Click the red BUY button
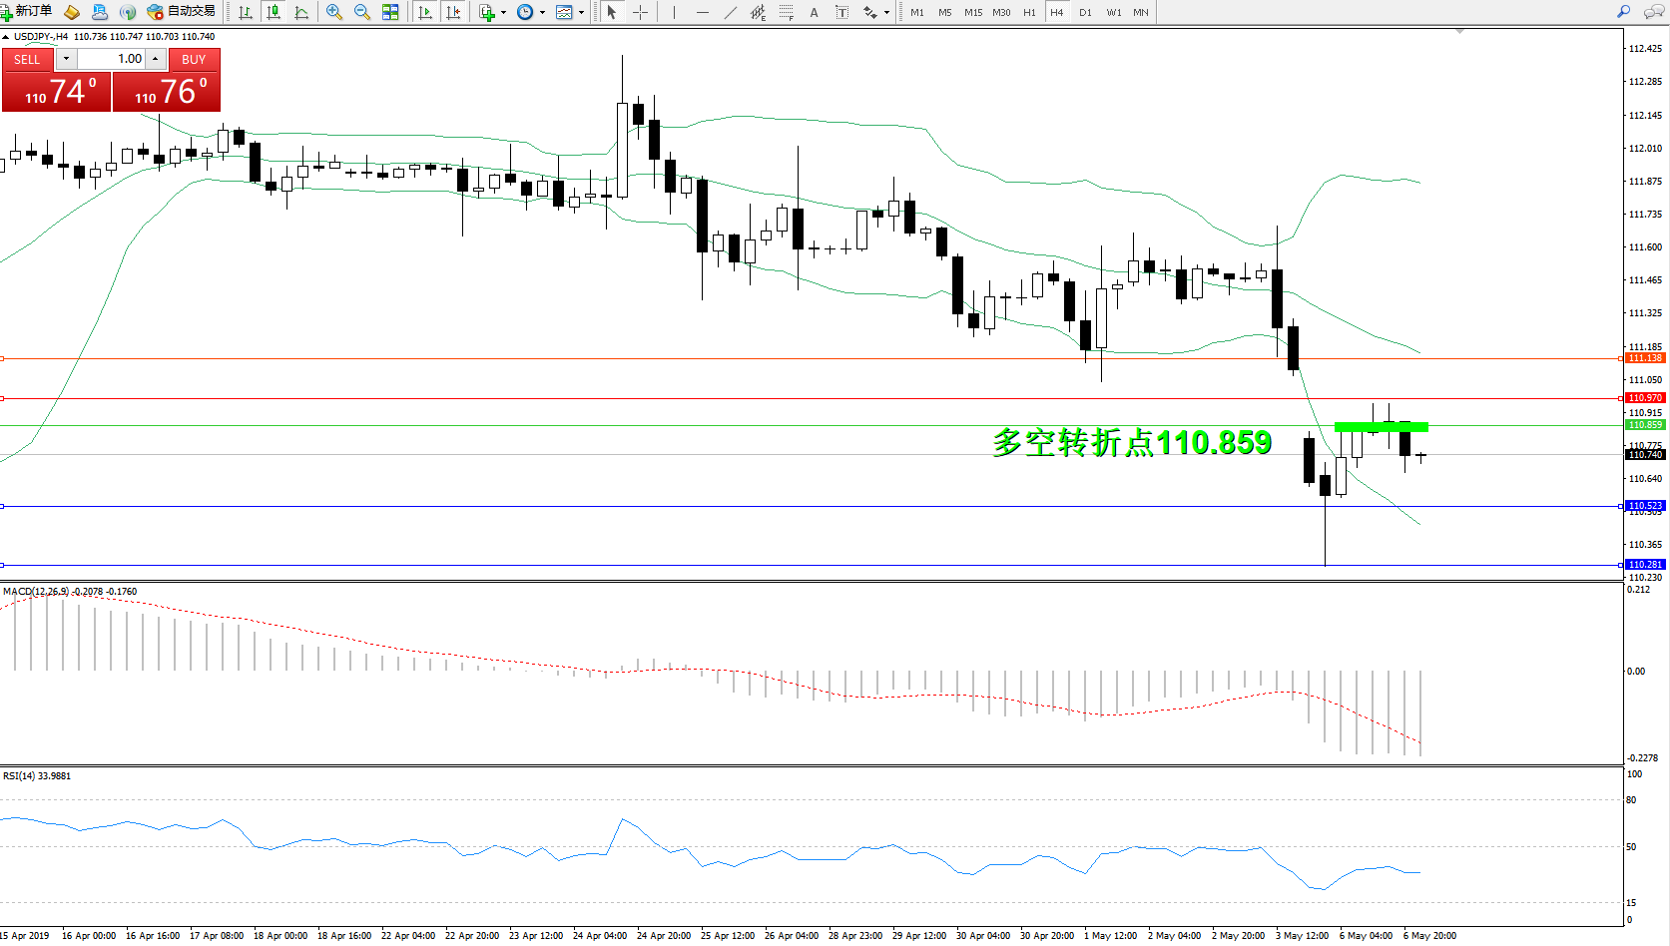Screen dimensions: 1670x946 pos(194,59)
